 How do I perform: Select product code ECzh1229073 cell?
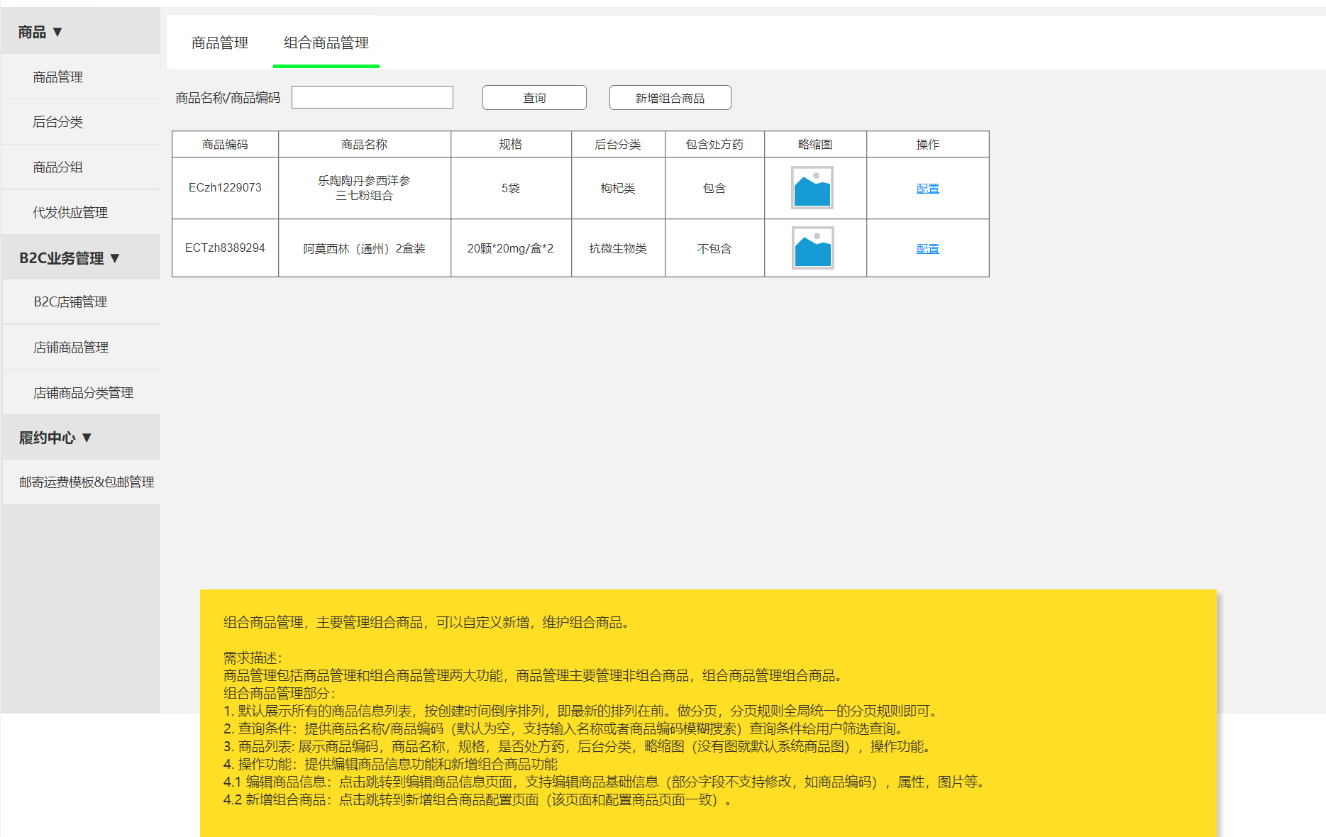[225, 188]
